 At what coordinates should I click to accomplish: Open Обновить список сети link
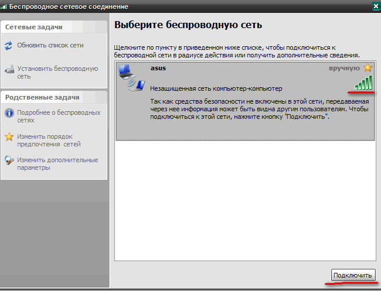pyautogui.click(x=50, y=45)
